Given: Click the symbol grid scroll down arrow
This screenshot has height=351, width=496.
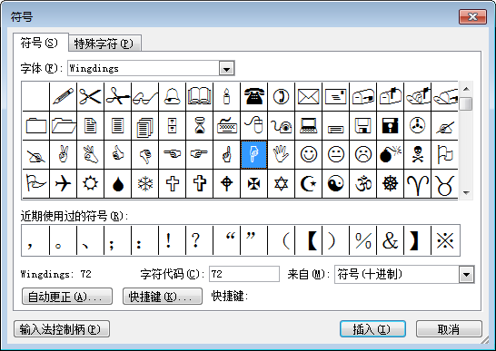Looking at the screenshot, I should tap(466, 192).
